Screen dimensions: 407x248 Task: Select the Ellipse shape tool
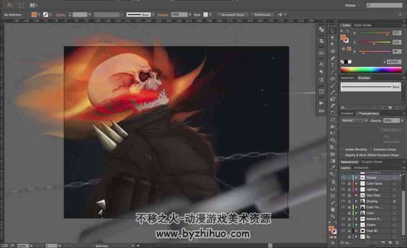coord(332,78)
